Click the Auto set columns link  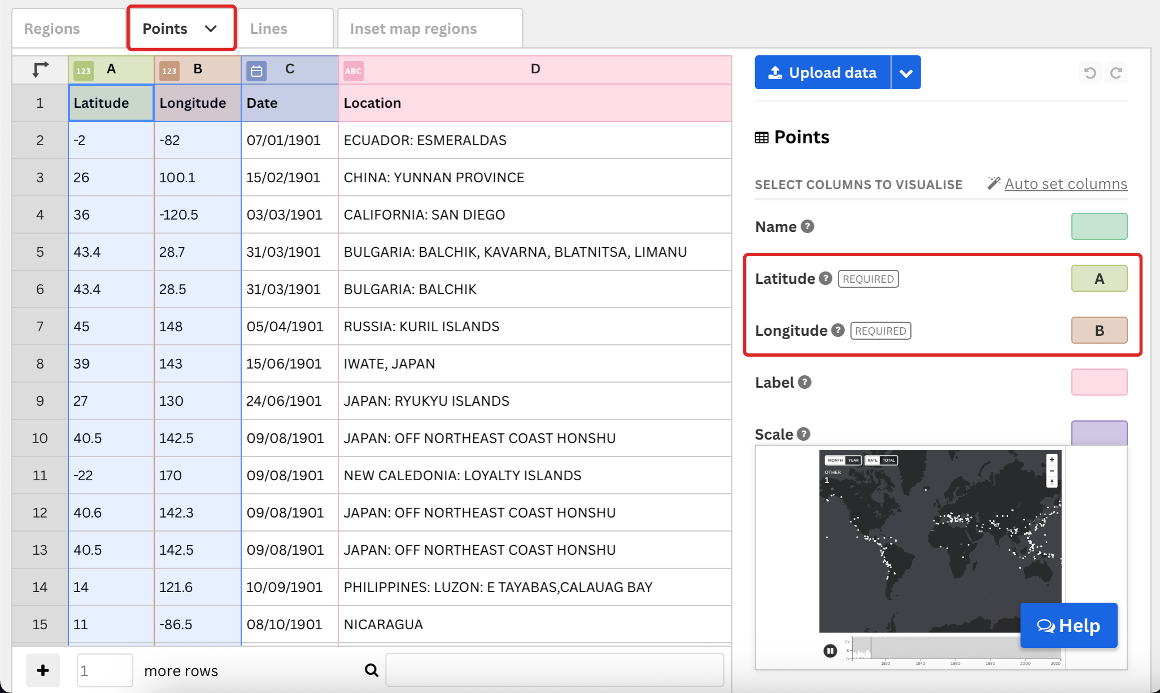pyautogui.click(x=1065, y=184)
